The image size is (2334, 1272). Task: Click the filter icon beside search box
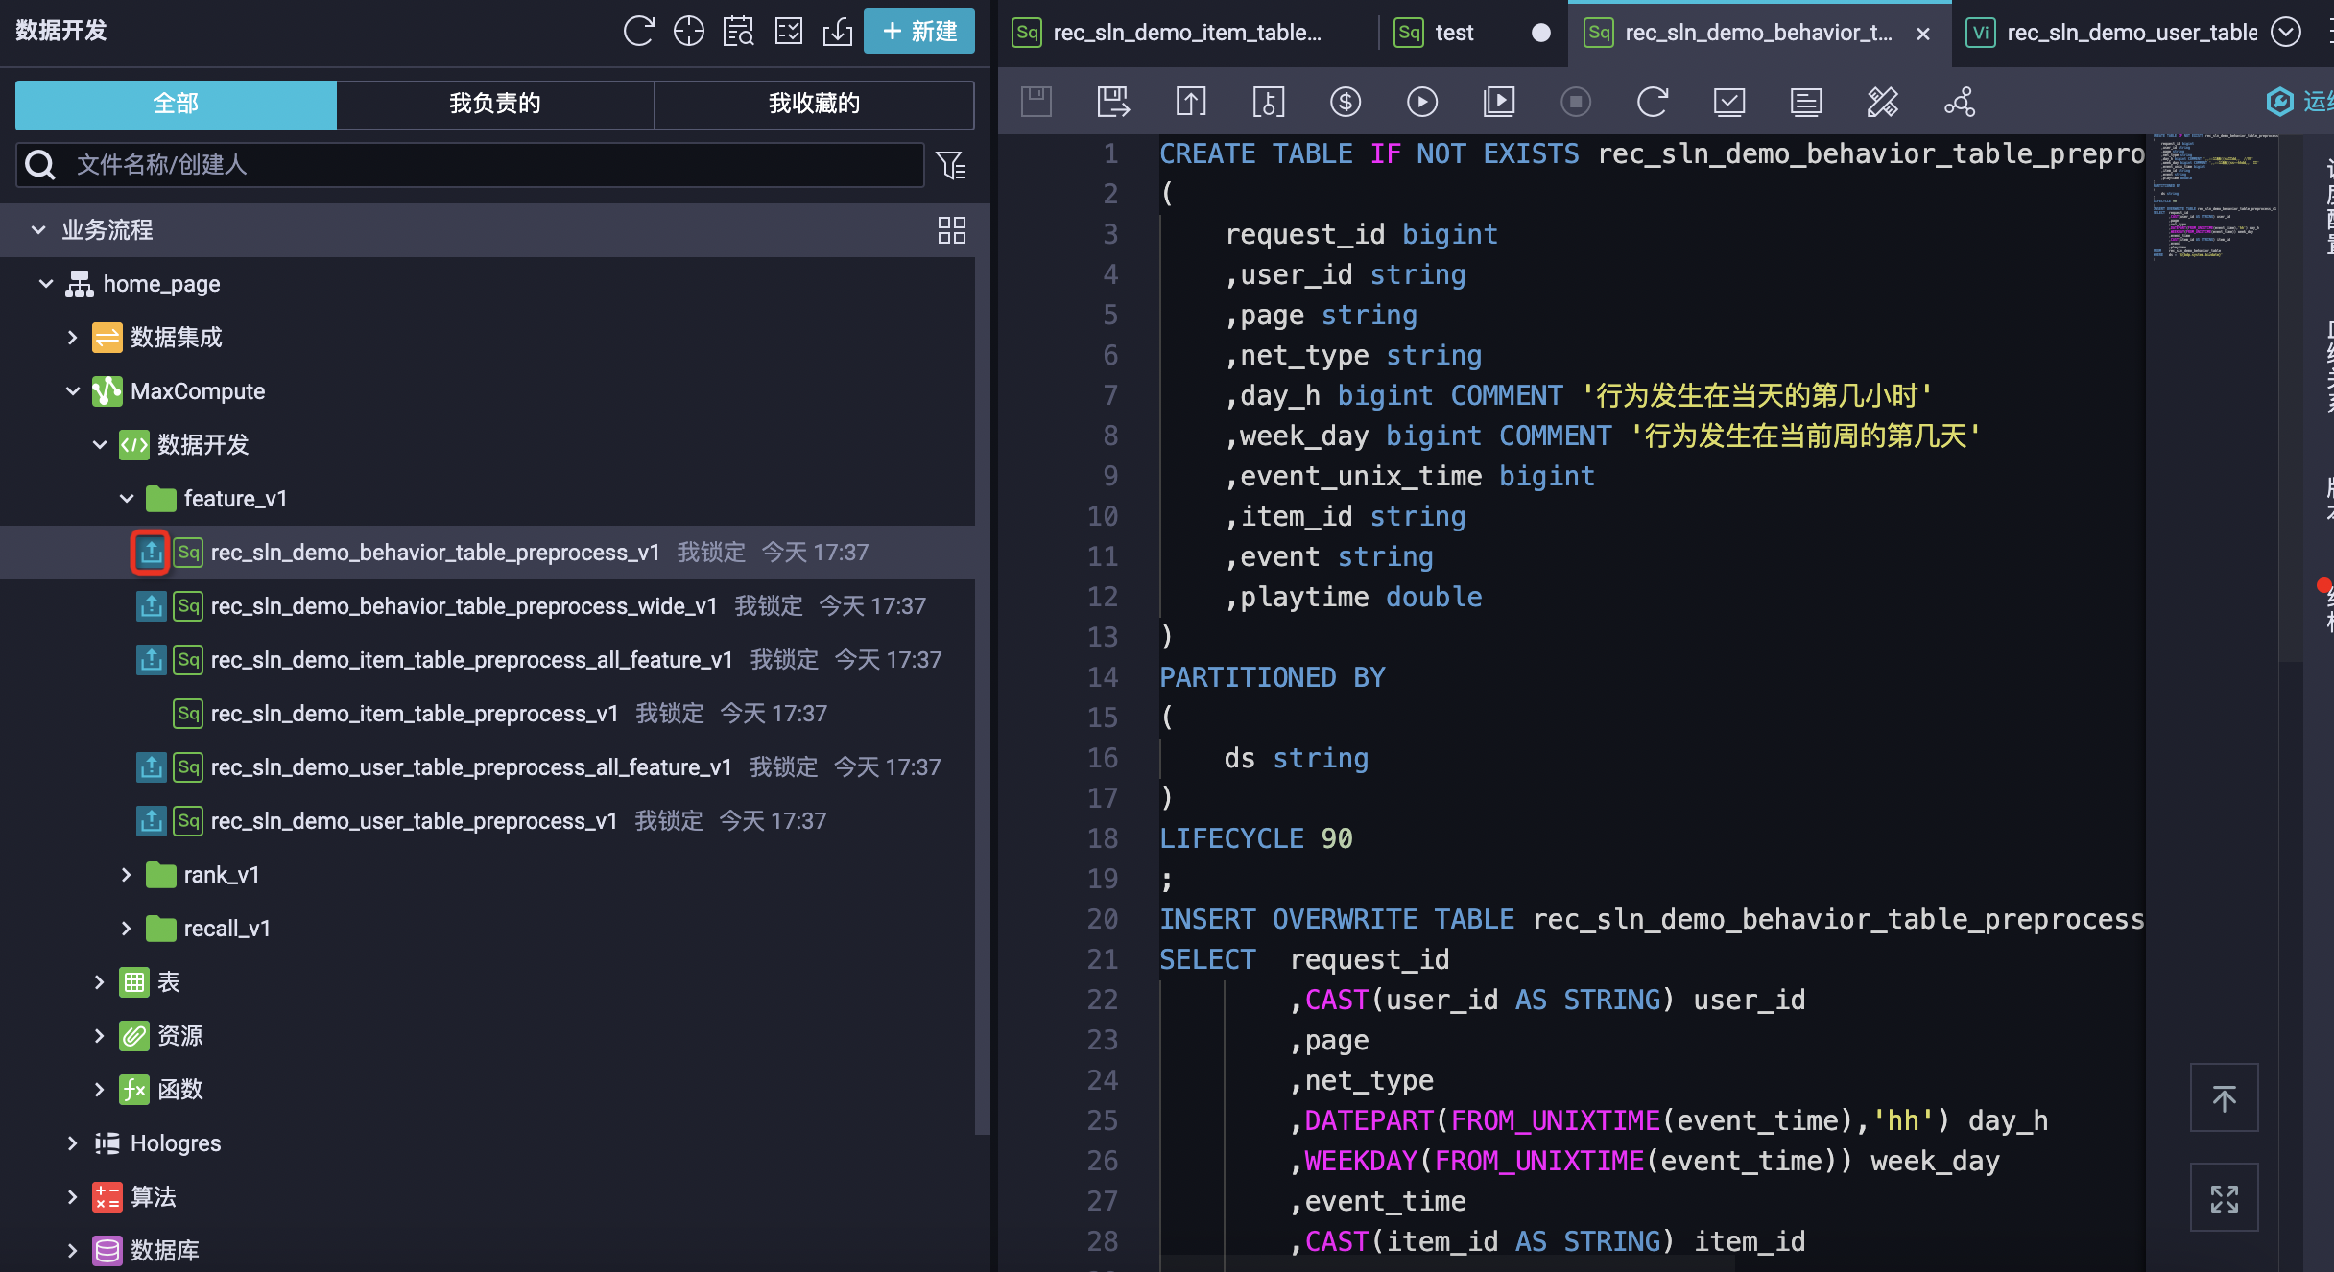click(x=951, y=166)
